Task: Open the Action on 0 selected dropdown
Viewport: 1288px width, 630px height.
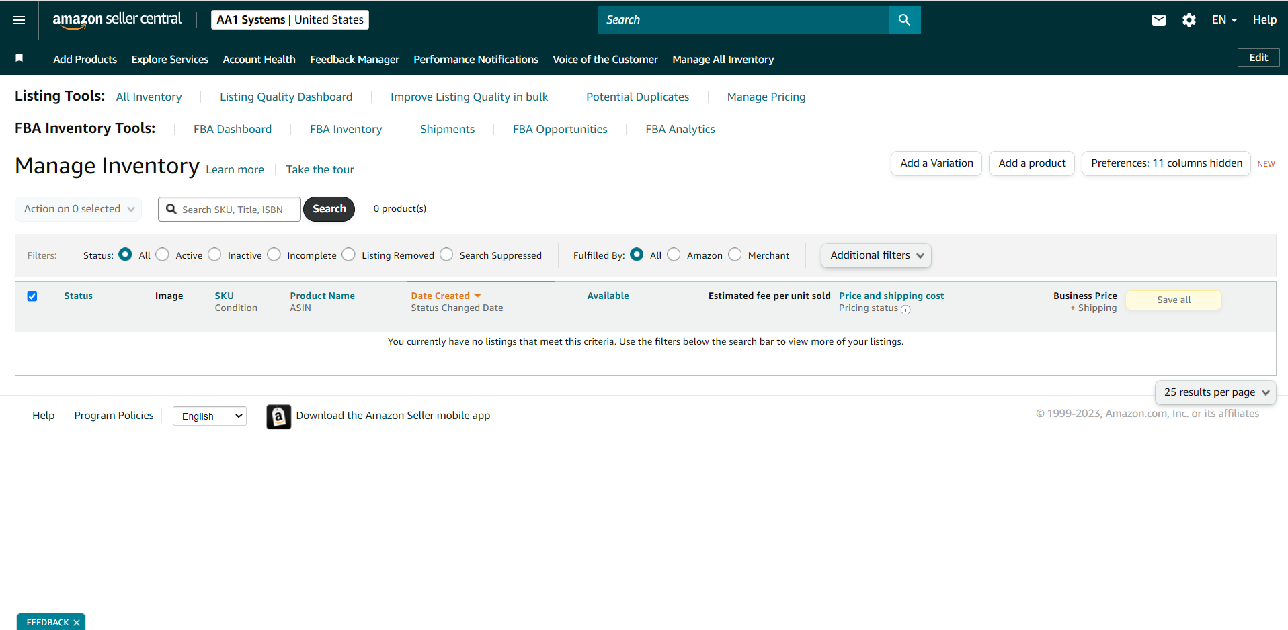Action: (78, 209)
